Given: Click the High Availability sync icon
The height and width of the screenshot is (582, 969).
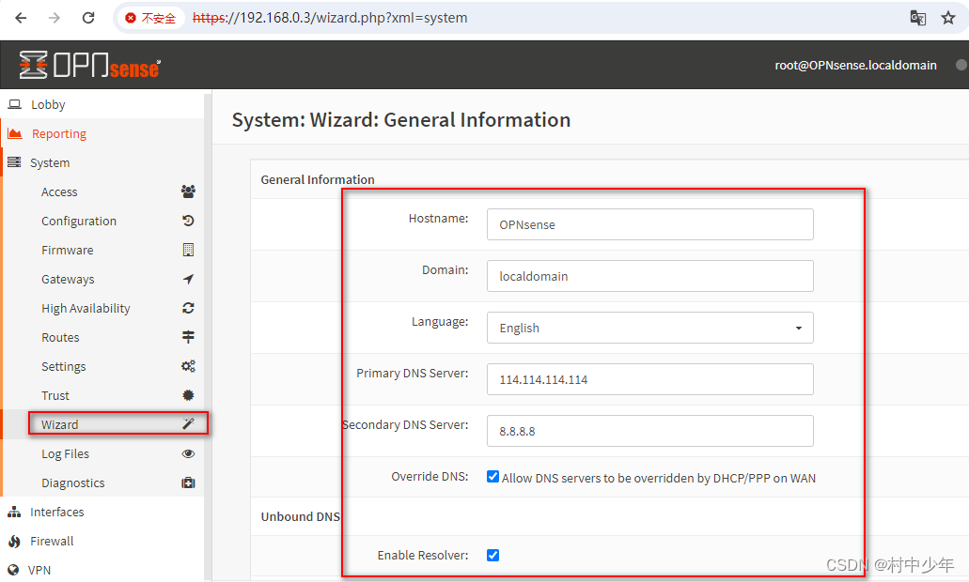Looking at the screenshot, I should 189,308.
